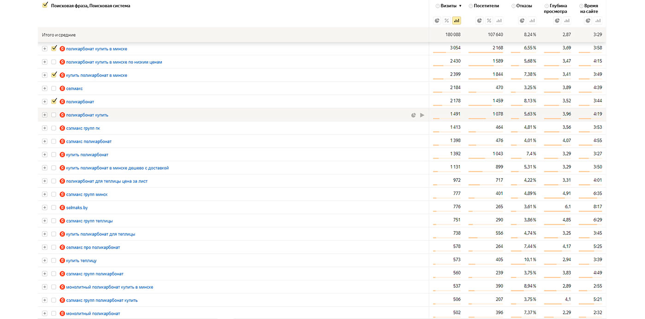
Task: Check the 'купить поликарбонат' row checkbox
Action: click(53, 155)
